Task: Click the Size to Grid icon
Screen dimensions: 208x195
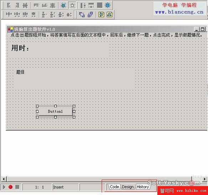Action: (x=108, y=5)
